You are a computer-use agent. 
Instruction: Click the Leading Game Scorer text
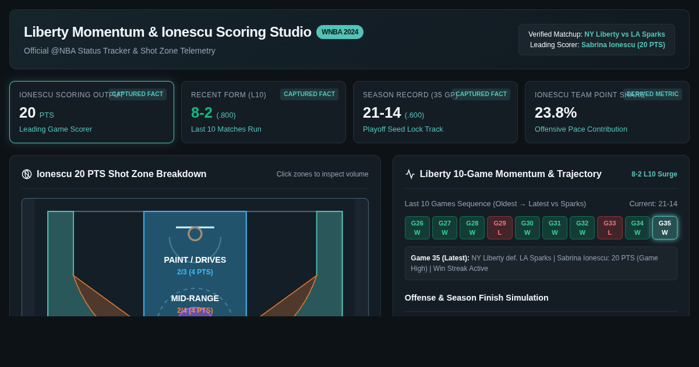55,129
